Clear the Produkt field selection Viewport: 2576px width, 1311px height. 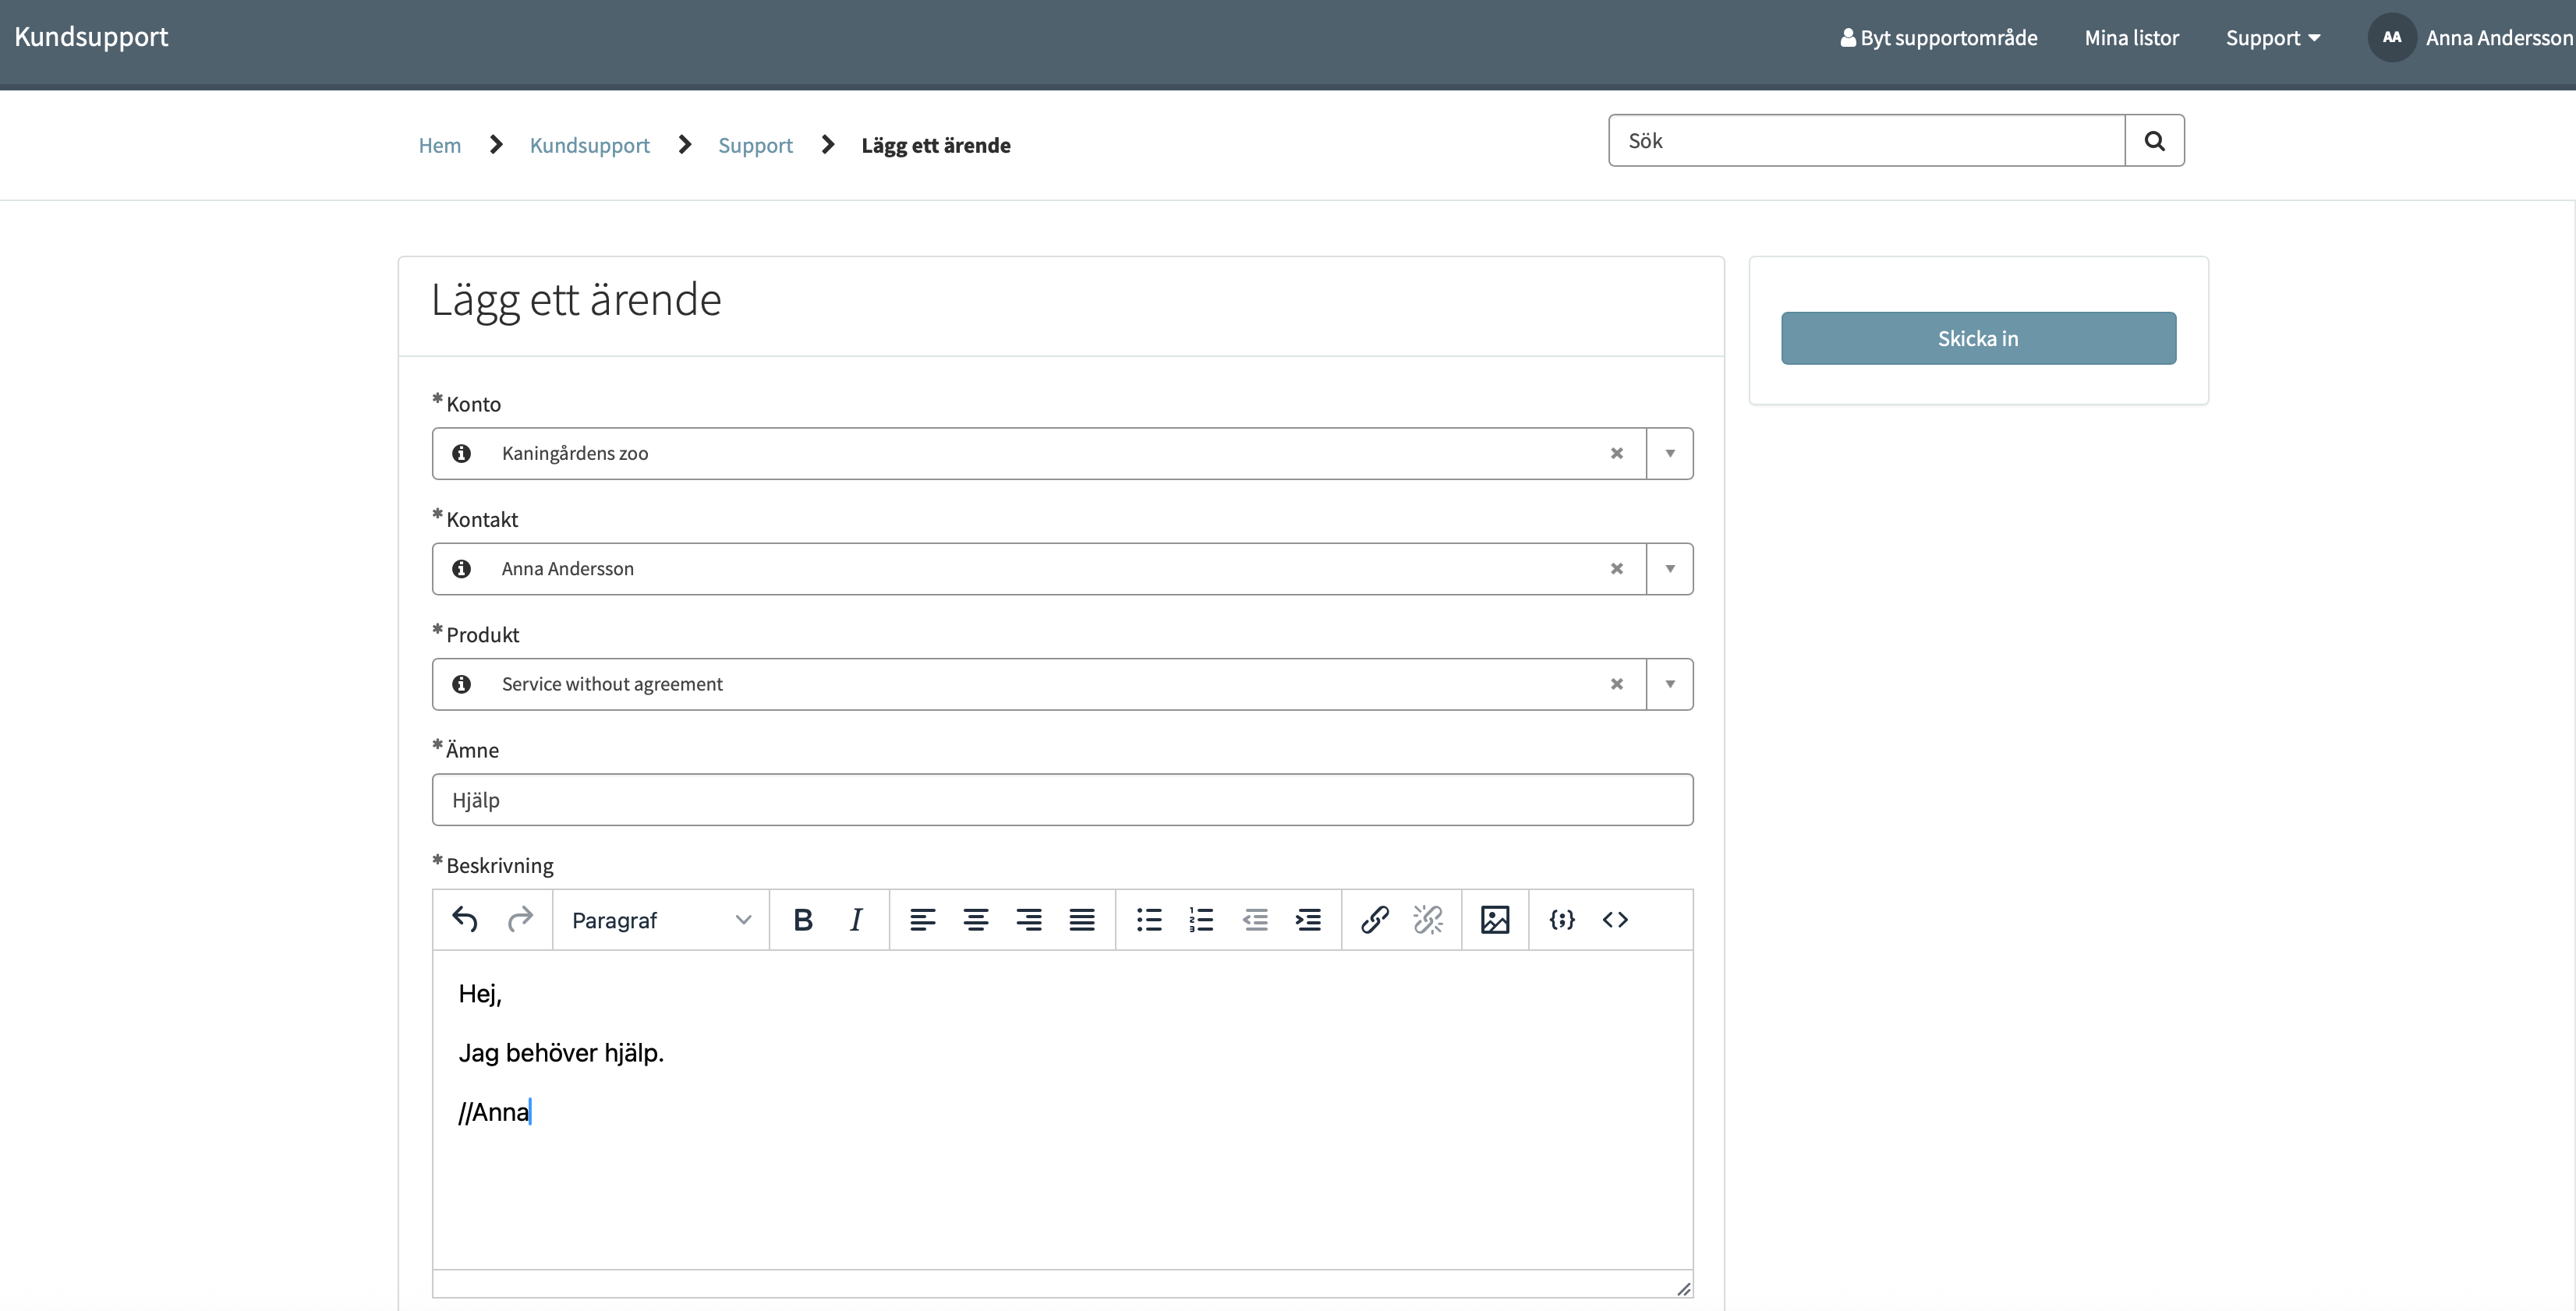pyautogui.click(x=1617, y=684)
